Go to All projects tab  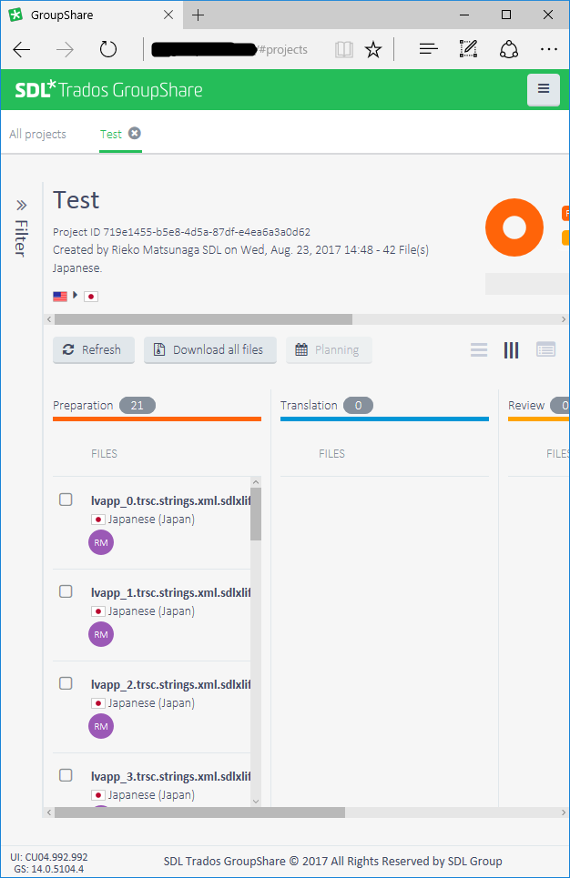37,134
